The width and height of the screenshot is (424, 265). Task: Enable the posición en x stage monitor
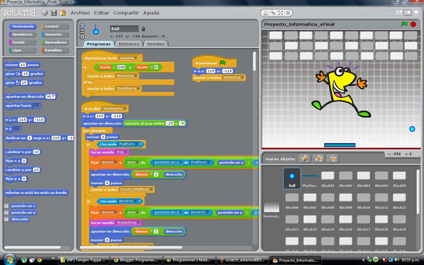(x=6, y=205)
